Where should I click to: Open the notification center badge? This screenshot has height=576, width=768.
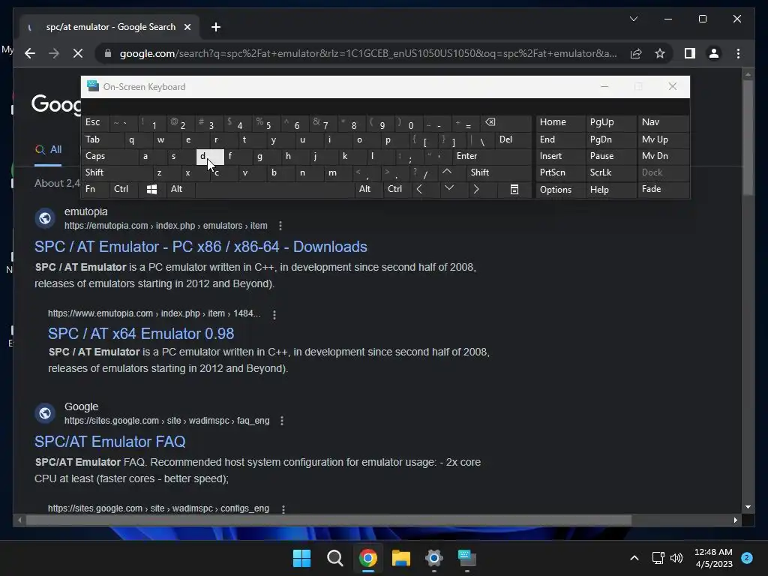coord(746,558)
